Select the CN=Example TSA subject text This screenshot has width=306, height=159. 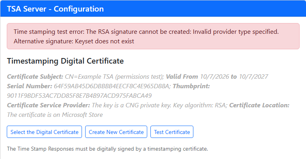[x=115, y=77]
